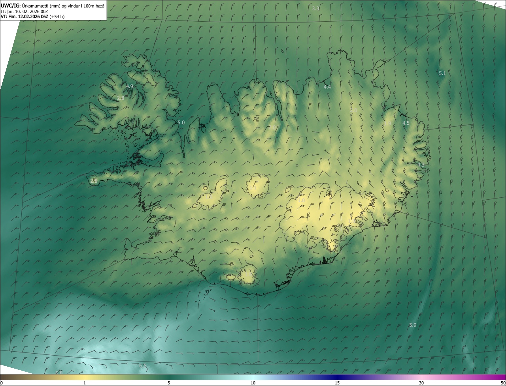The image size is (506, 386).
Task: Click the IT initialization time line
Action: [x=25, y=11]
